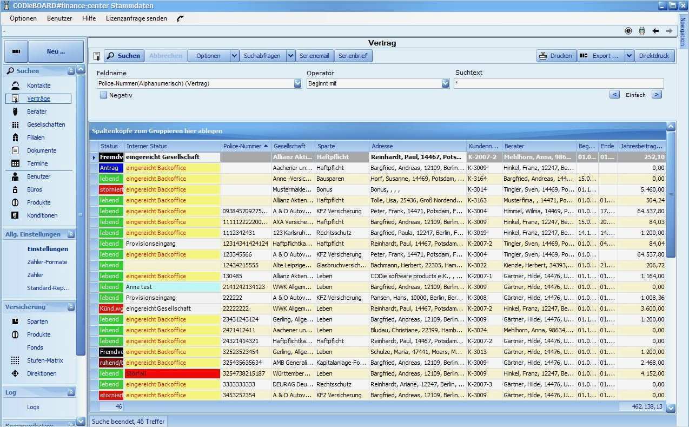Expand the Export dropdown arrow

(629, 56)
